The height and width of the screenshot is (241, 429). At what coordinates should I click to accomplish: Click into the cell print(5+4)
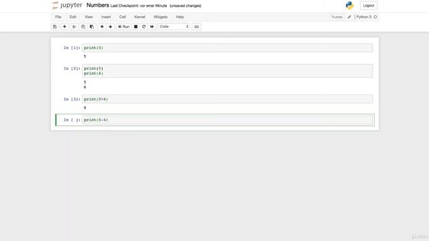(x=227, y=99)
